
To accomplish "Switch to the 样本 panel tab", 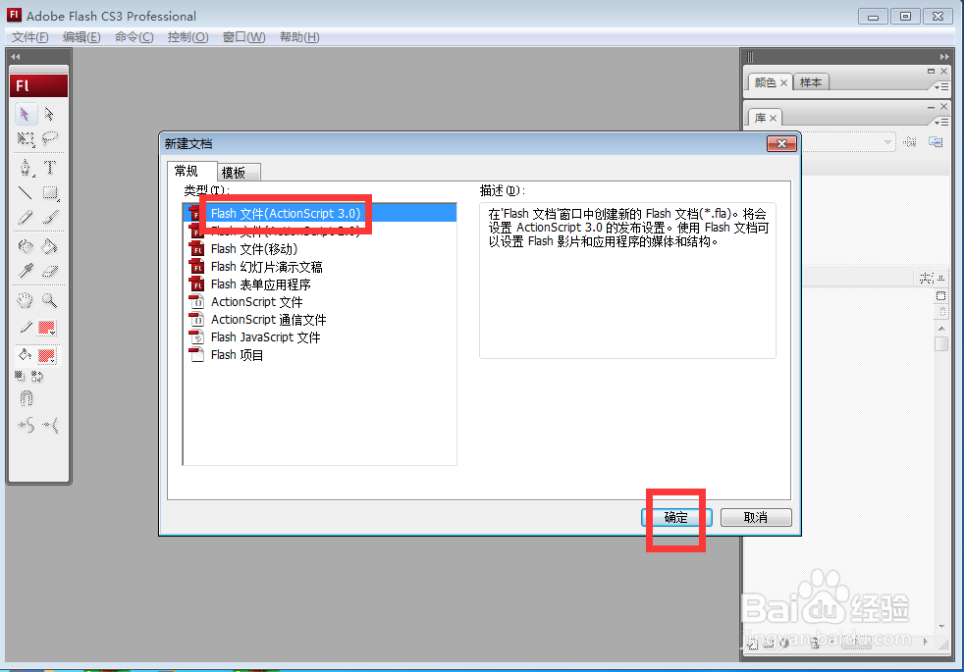I will [x=810, y=82].
